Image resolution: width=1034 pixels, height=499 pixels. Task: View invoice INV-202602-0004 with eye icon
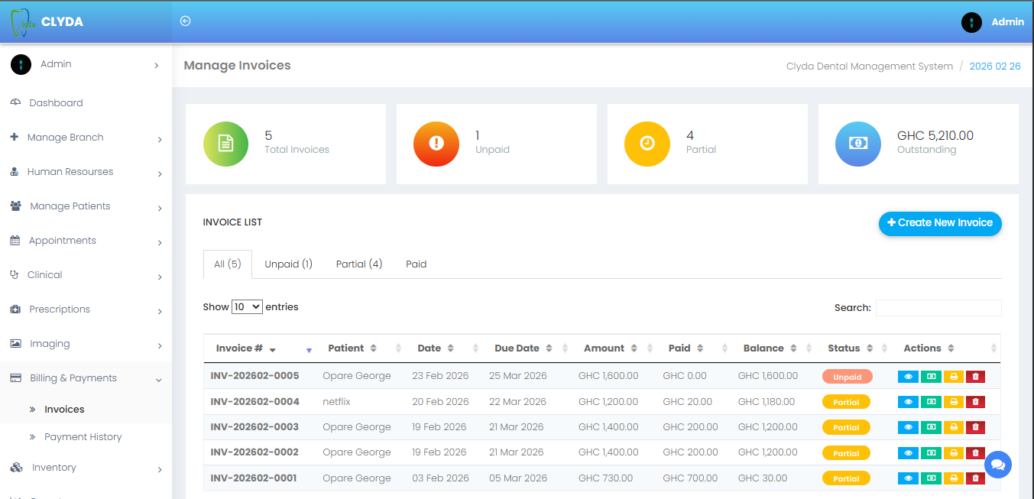(908, 402)
